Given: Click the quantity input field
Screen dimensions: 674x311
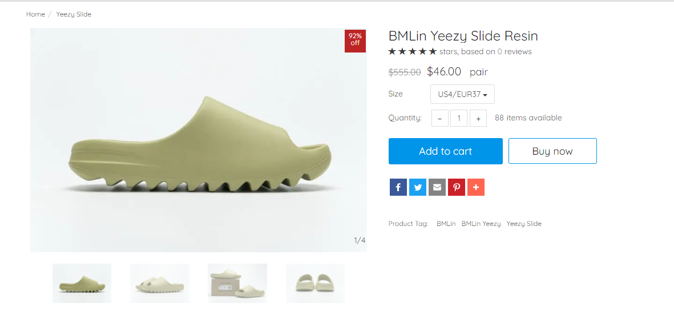Looking at the screenshot, I should [459, 118].
